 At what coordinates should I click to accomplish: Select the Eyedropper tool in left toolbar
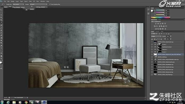click(1, 22)
